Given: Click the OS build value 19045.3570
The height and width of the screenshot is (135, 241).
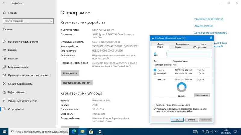Looking at the screenshot, I should point(99,114).
